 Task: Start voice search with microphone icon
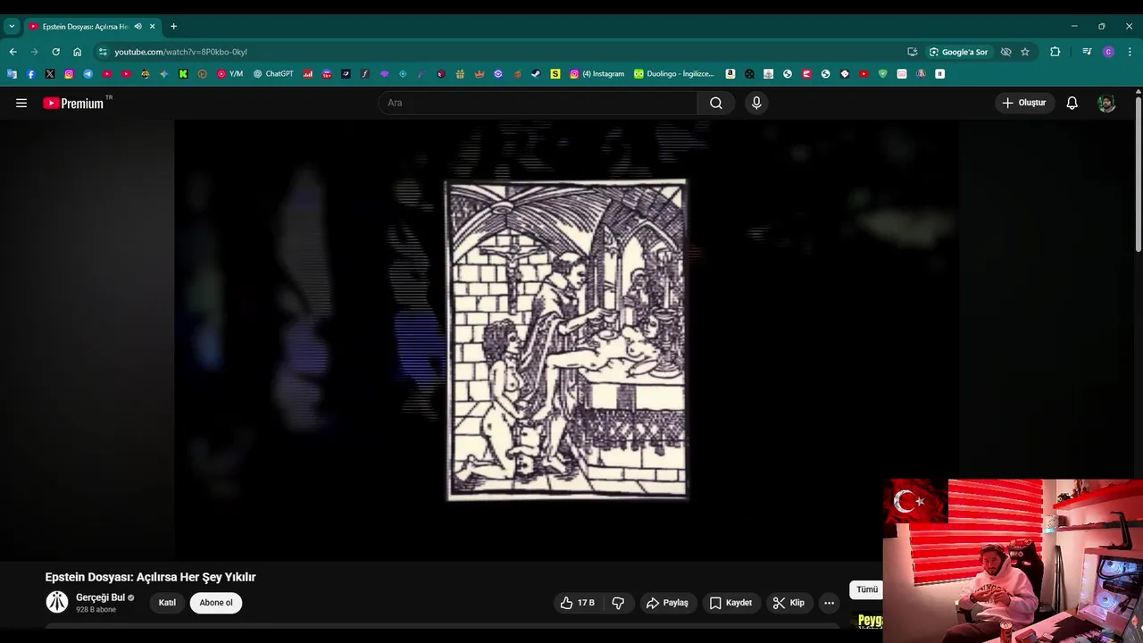756,103
